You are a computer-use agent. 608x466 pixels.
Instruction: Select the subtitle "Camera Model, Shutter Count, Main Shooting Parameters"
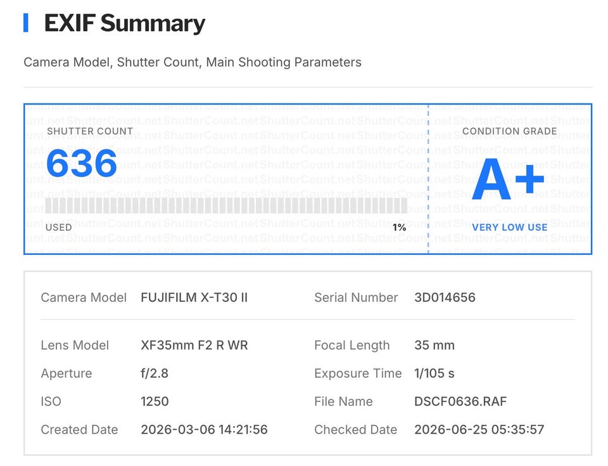pos(193,62)
